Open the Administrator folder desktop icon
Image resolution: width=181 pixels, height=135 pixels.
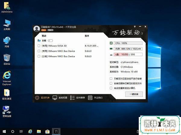pyautogui.click(x=7, y=7)
